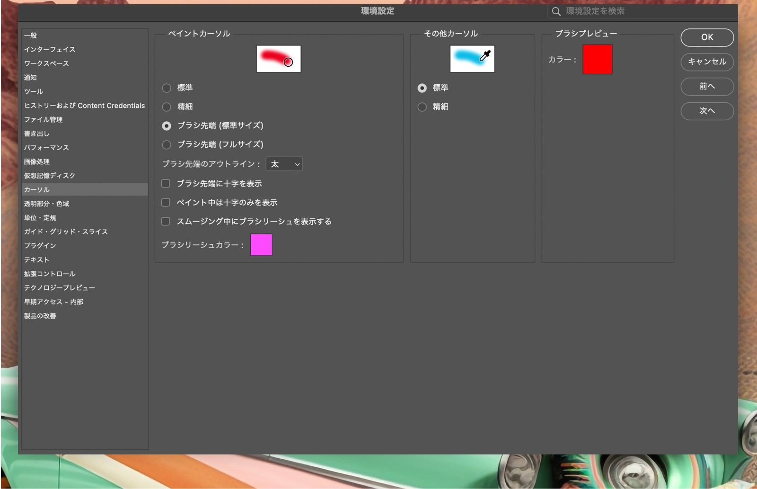
Task: Open the 通知 preferences category
Action: (85, 78)
